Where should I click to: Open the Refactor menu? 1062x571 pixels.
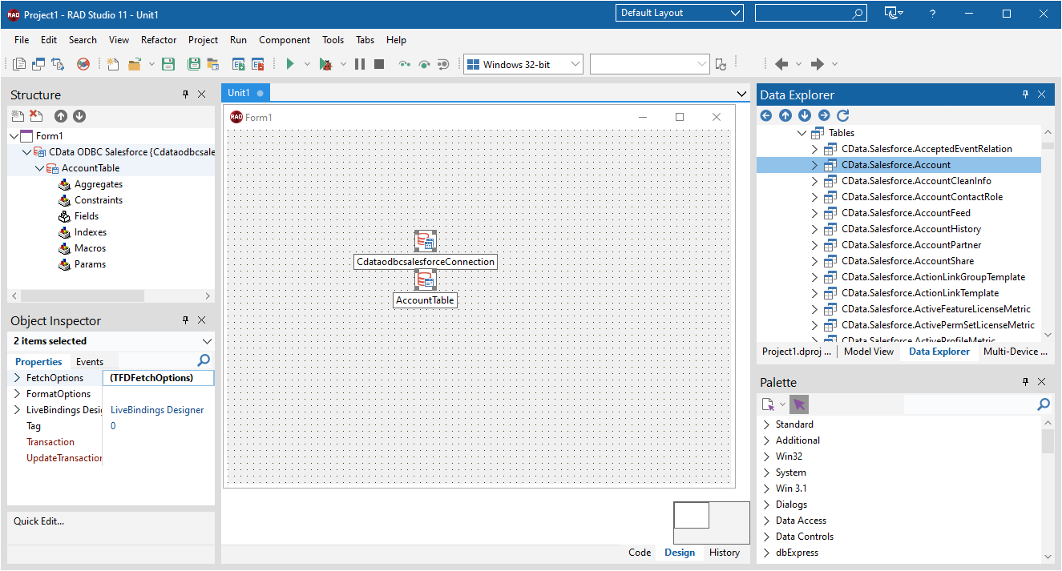coord(159,40)
